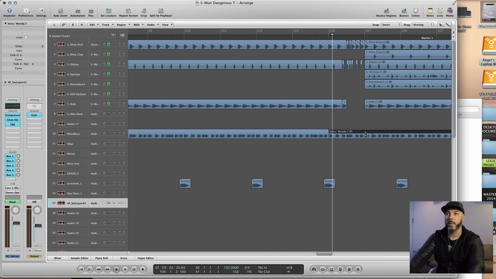Click the Bounce toolbar icon
Screen dimensions: 496x279
click(404, 12)
